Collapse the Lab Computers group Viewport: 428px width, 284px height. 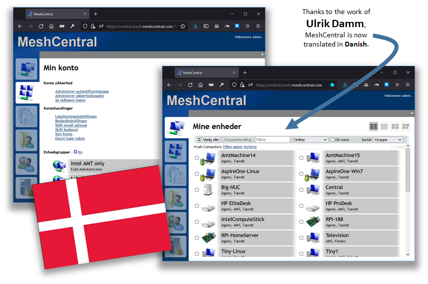click(195, 147)
